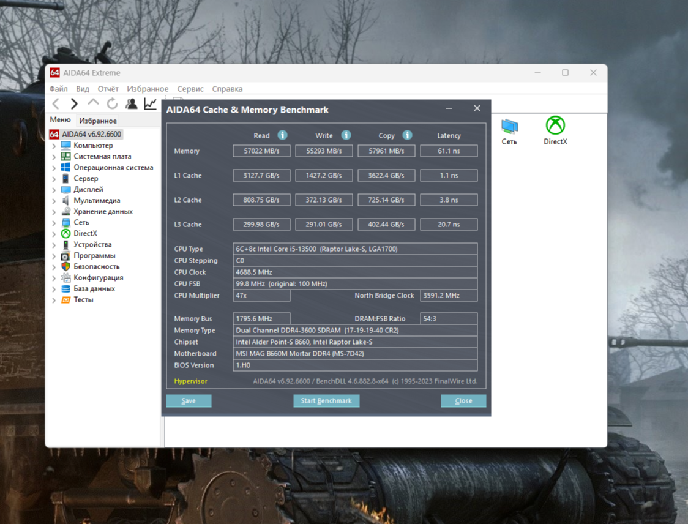Click the Безопасность shield icon

pyautogui.click(x=66, y=266)
